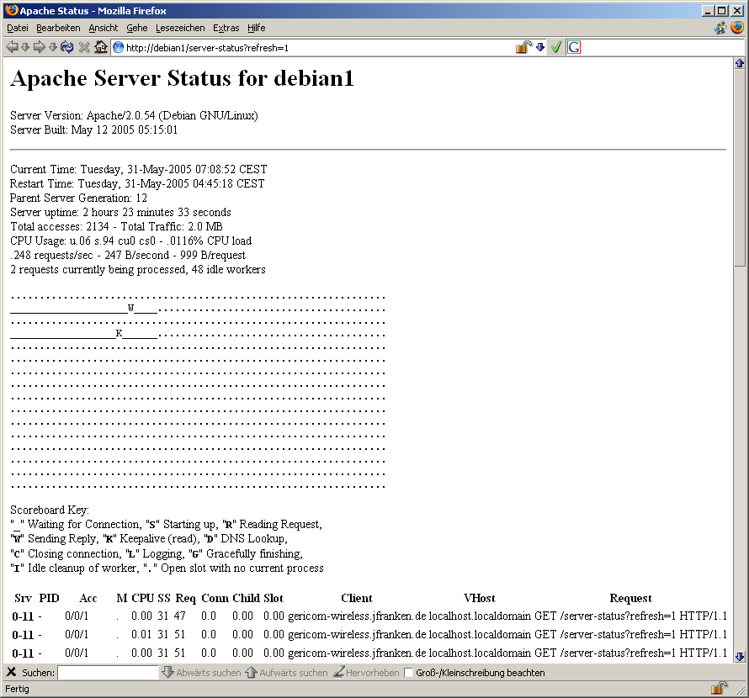Viewport: 749px width, 698px height.
Task: Click the 'Client' column header
Action: (357, 598)
